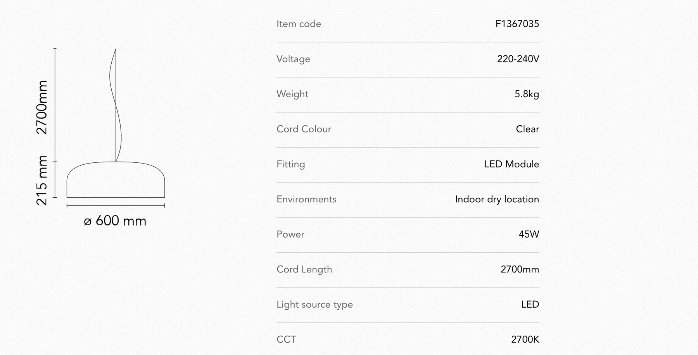
Task: Select the Clear cord colour value
Action: tap(527, 129)
